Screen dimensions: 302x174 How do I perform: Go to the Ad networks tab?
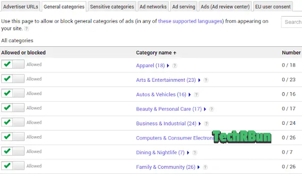tap(153, 7)
